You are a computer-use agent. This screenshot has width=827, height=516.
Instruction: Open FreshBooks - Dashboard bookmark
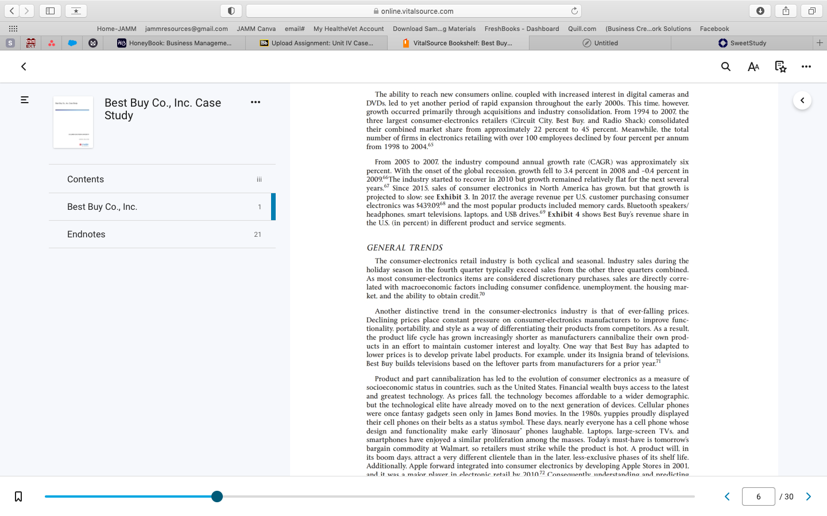[x=522, y=29]
